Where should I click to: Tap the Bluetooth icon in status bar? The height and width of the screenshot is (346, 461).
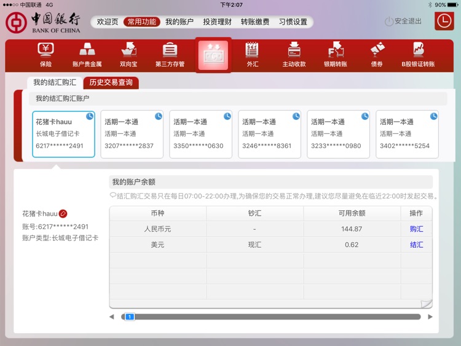(x=430, y=5)
